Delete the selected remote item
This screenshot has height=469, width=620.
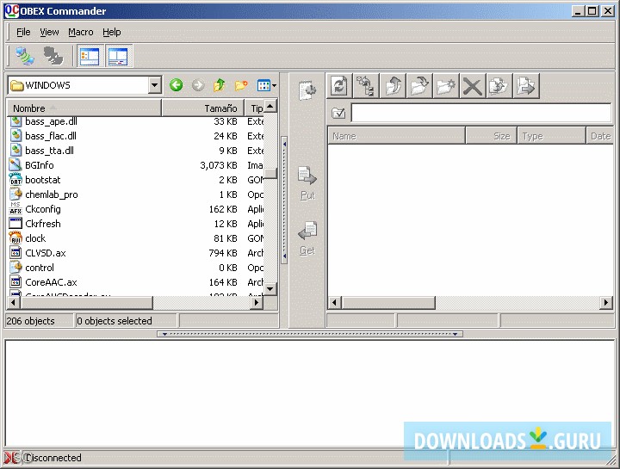pyautogui.click(x=473, y=85)
